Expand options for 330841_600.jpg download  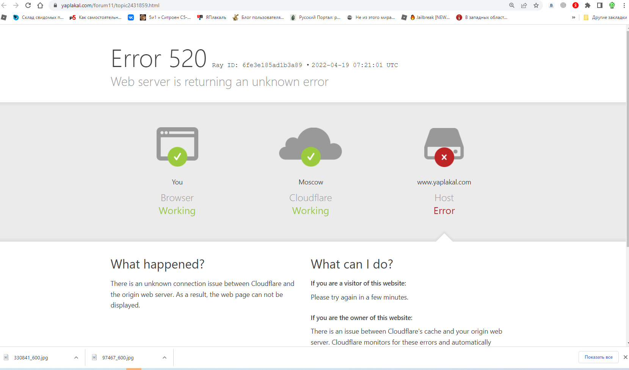pyautogui.click(x=76, y=358)
